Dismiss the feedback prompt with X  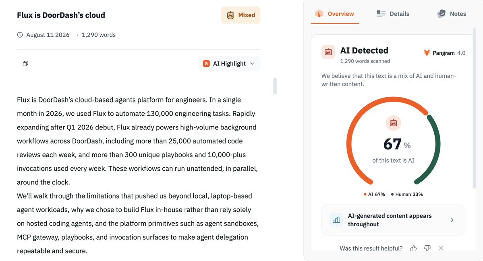click(441, 248)
